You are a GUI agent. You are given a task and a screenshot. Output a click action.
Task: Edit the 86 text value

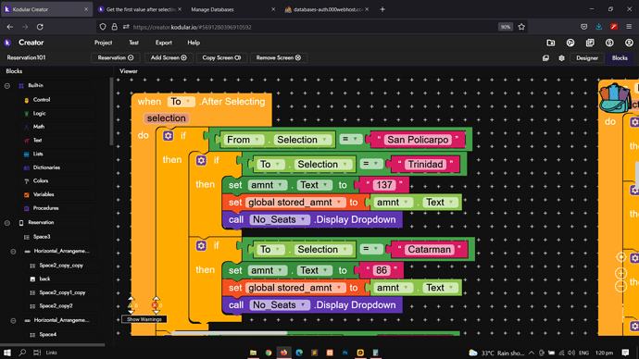381,271
